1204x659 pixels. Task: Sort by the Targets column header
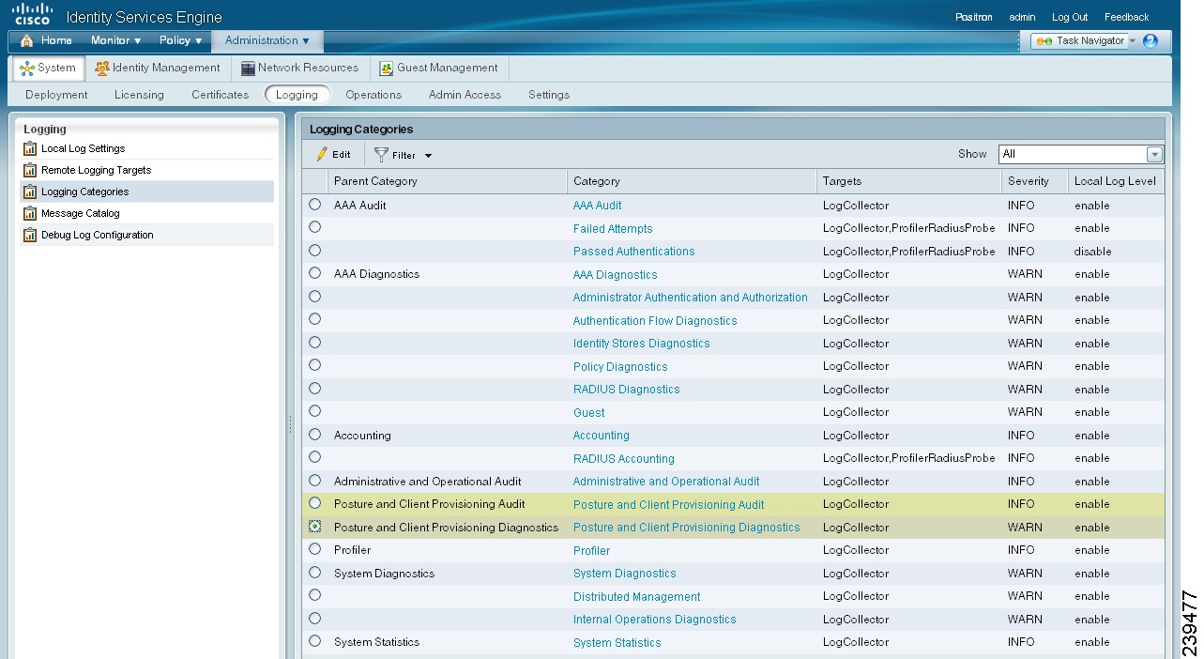909,181
